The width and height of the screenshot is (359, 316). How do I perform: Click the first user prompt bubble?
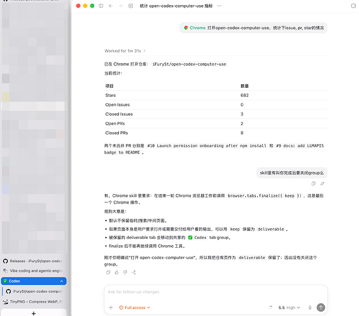(253, 28)
